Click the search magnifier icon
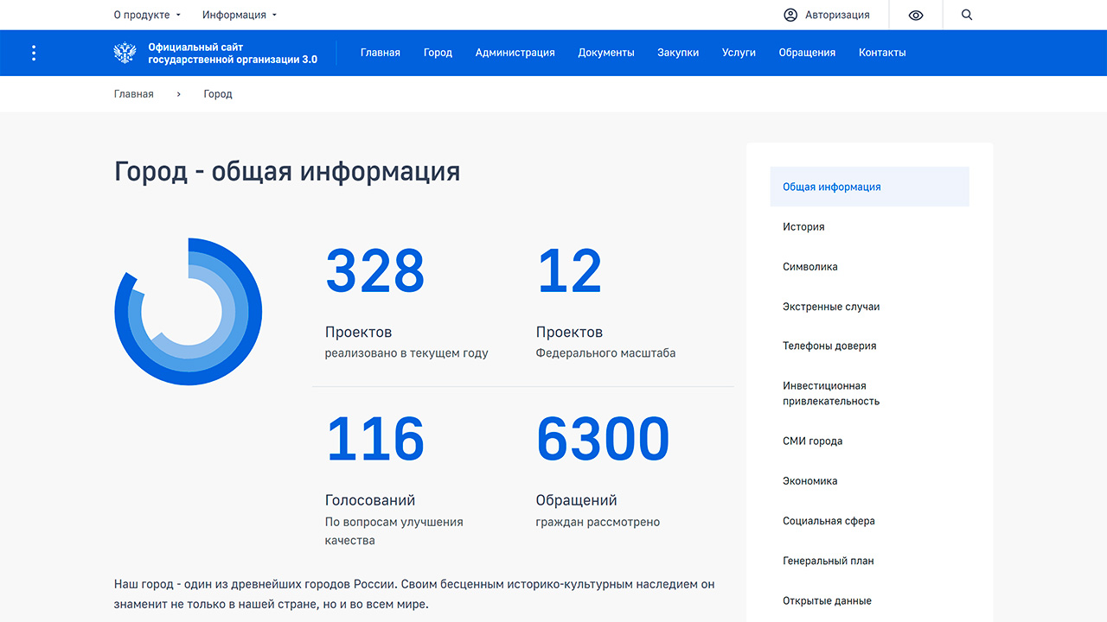The image size is (1107, 622). point(967,15)
